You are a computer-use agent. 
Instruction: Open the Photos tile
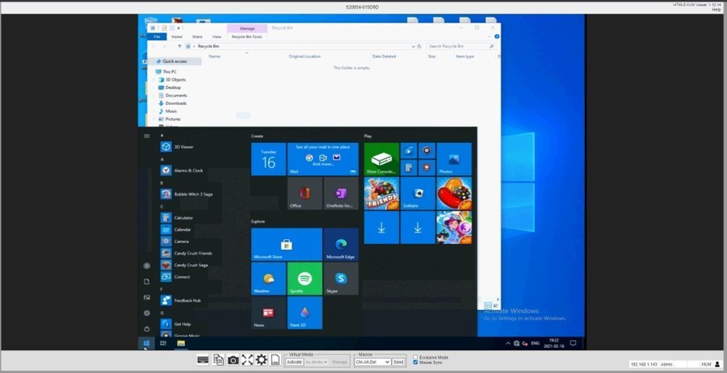click(x=454, y=159)
